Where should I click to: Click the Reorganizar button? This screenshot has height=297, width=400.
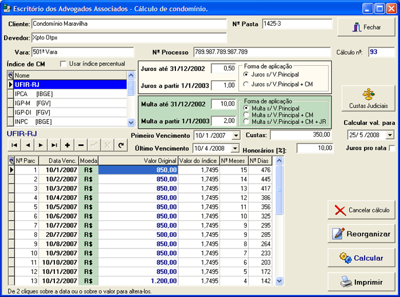coord(362,233)
